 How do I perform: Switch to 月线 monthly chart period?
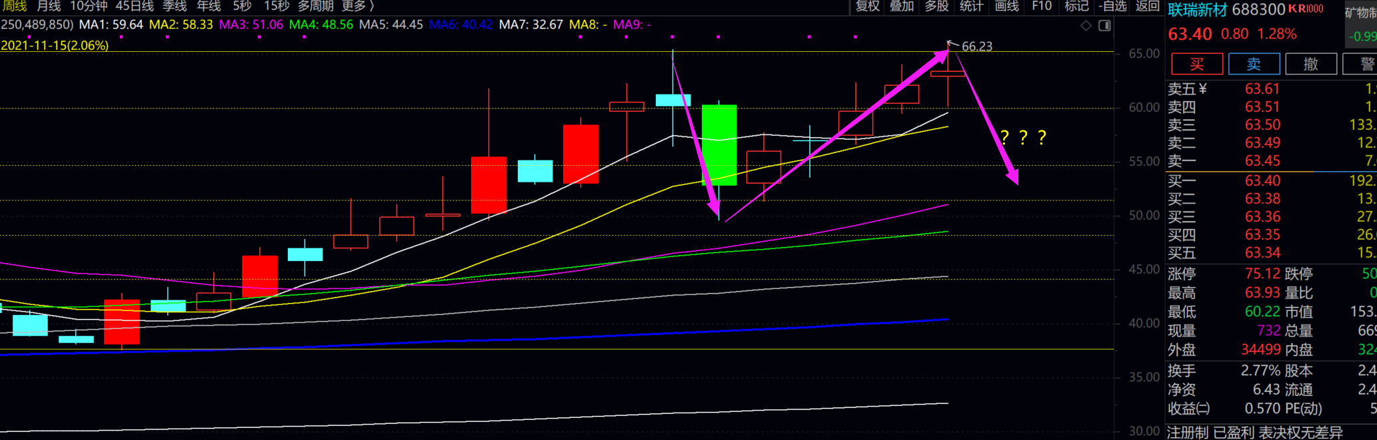[x=49, y=6]
